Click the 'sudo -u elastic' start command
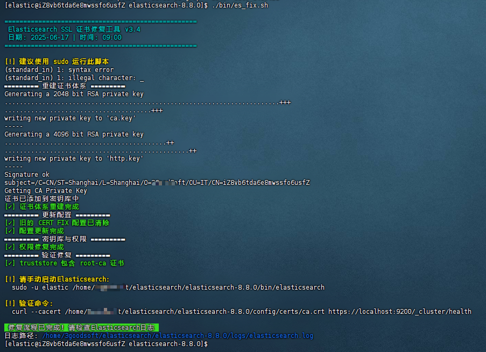486x352 pixels. click(x=168, y=287)
